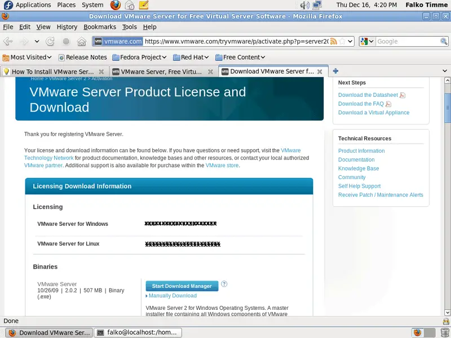Open the notes launcher in the top panel
The width and height of the screenshot is (451, 338).
coord(144,5)
